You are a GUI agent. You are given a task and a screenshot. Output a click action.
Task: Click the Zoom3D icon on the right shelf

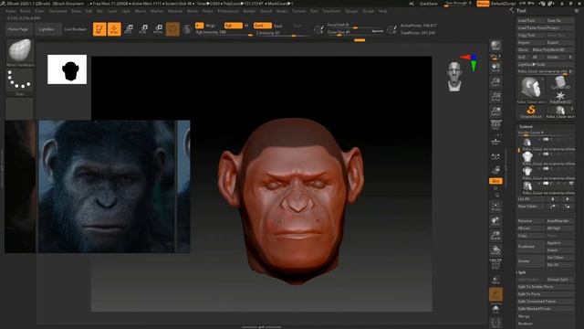point(495,236)
